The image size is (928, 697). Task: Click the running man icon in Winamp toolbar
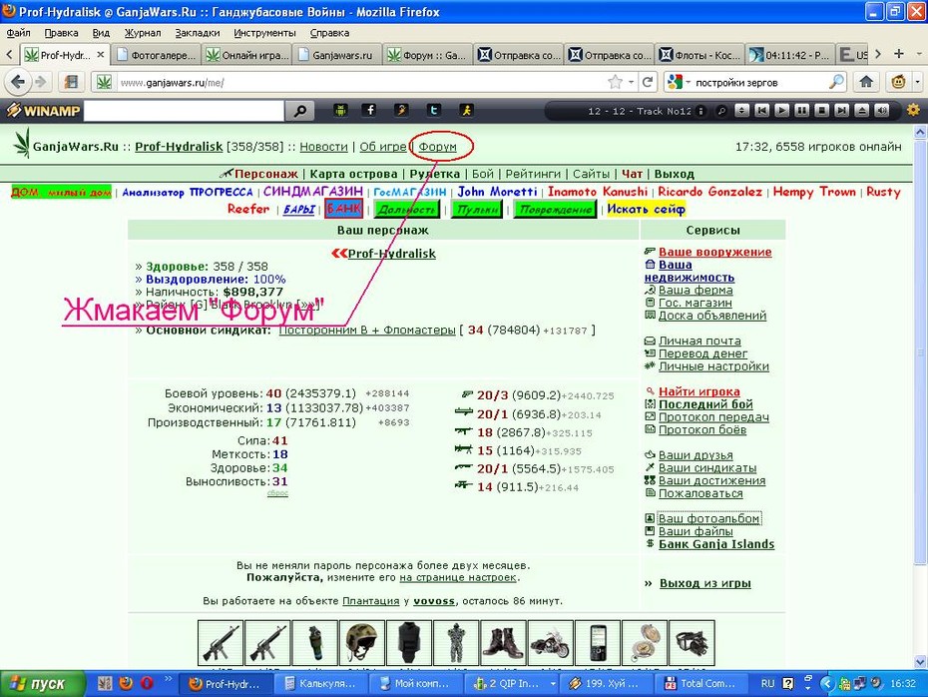pyautogui.click(x=466, y=110)
